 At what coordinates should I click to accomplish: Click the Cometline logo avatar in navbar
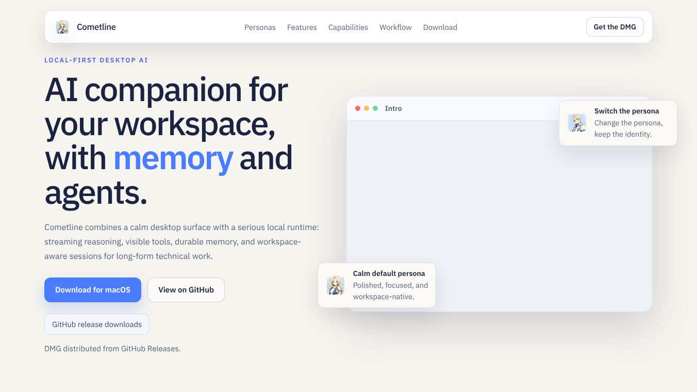pyautogui.click(x=62, y=27)
